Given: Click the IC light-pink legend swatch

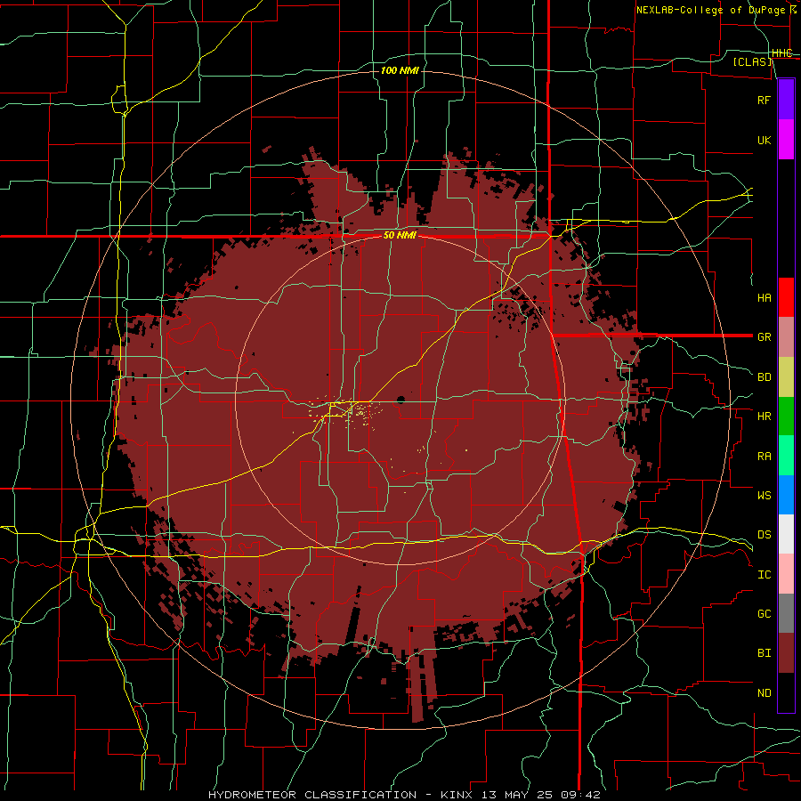Looking at the screenshot, I should [x=786, y=574].
